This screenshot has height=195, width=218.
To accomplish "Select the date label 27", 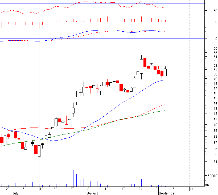I will coord(72,189).
